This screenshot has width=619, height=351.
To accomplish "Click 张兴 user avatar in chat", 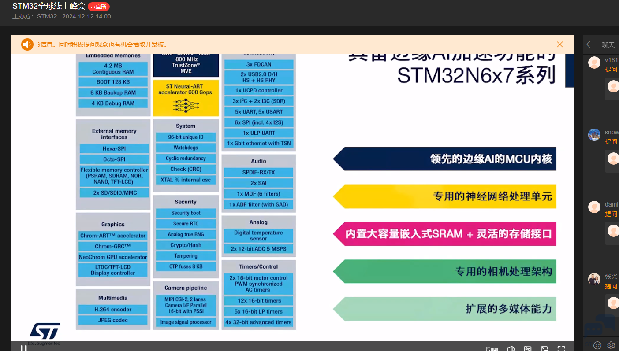I will click(x=594, y=279).
